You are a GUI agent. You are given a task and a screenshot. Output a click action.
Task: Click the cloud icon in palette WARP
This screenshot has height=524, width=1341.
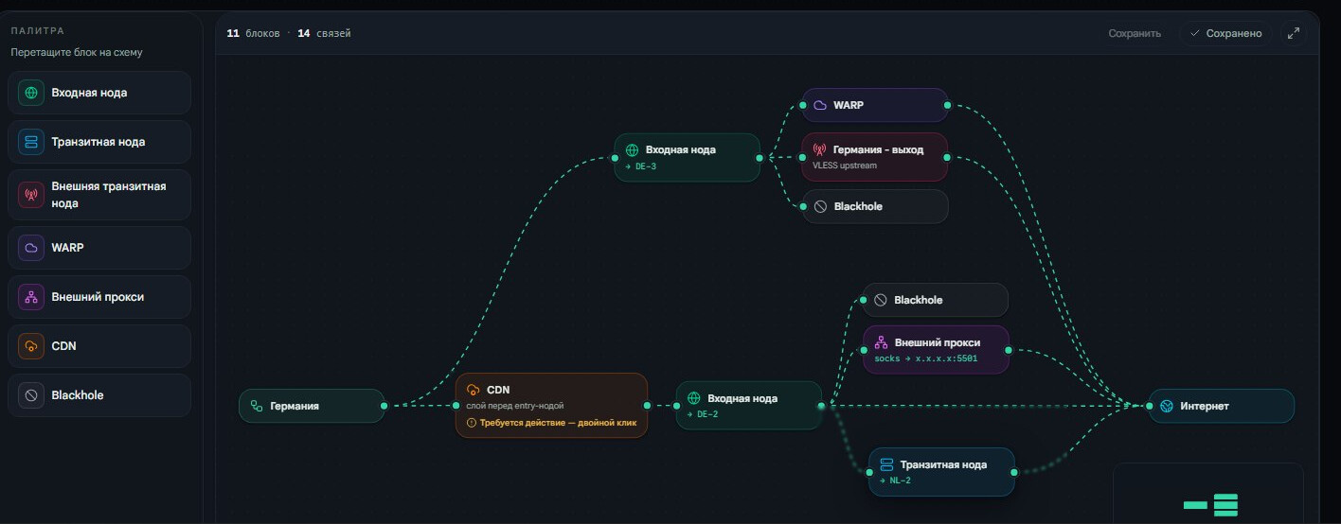31,248
